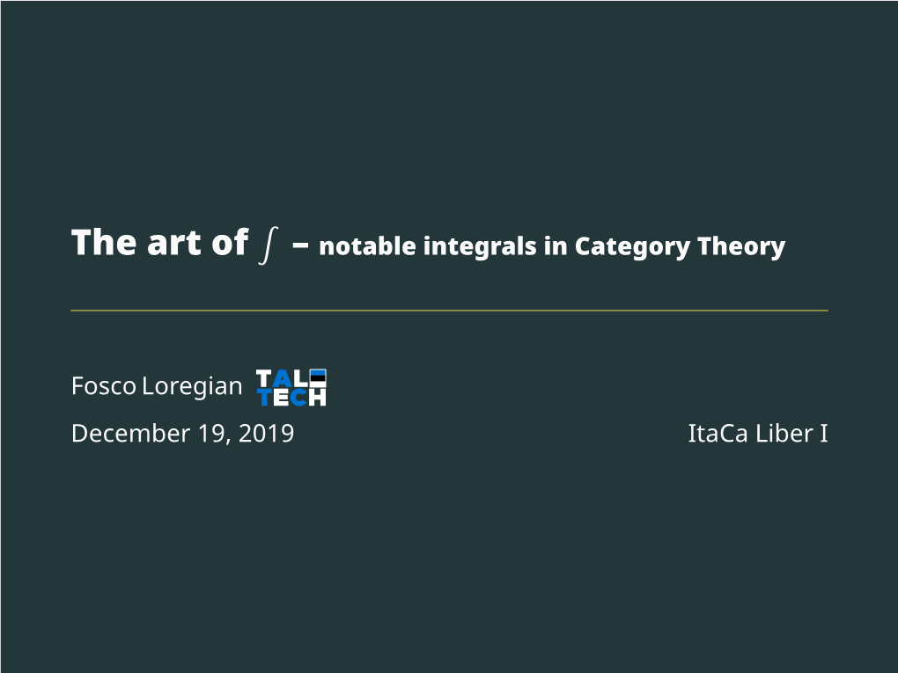The width and height of the screenshot is (898, 673).
Task: Click the surname "Loregian"
Action: pyautogui.click(x=192, y=387)
